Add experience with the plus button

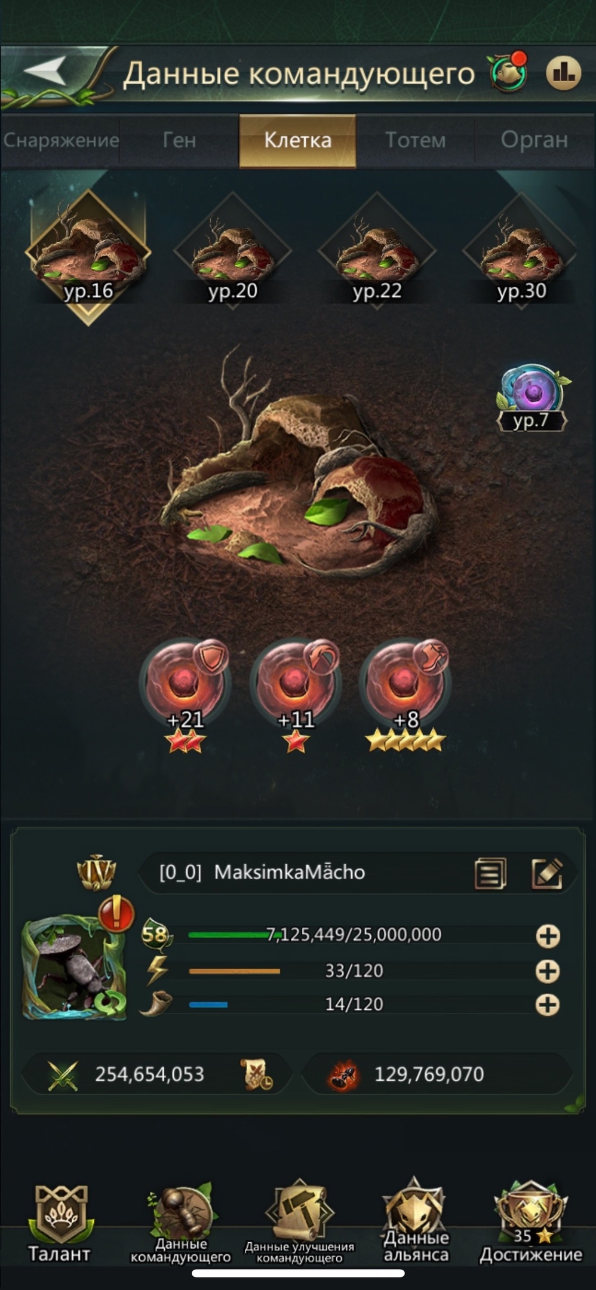point(548,936)
